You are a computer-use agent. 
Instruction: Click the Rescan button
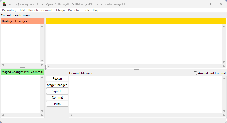coord(57,79)
